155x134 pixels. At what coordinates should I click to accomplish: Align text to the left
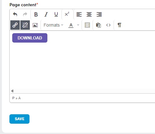click(79, 14)
